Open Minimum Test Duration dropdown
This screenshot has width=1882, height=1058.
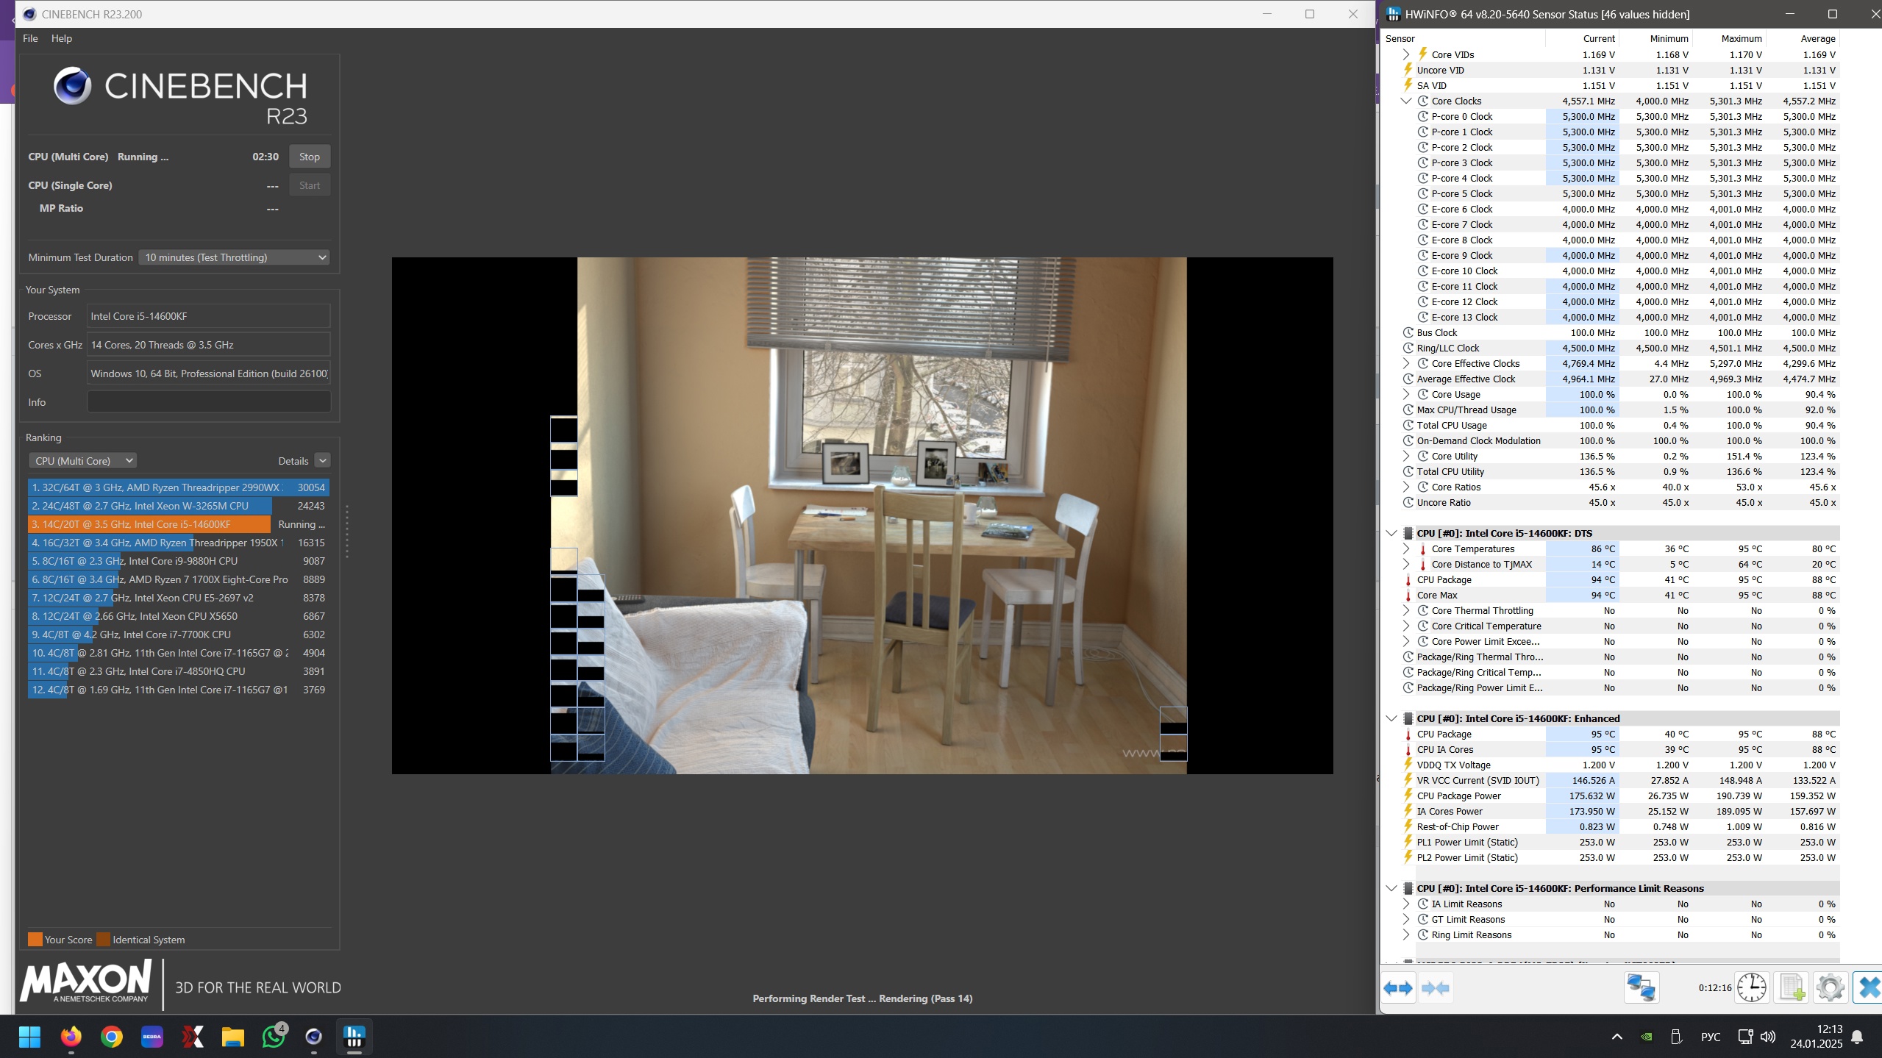click(234, 258)
